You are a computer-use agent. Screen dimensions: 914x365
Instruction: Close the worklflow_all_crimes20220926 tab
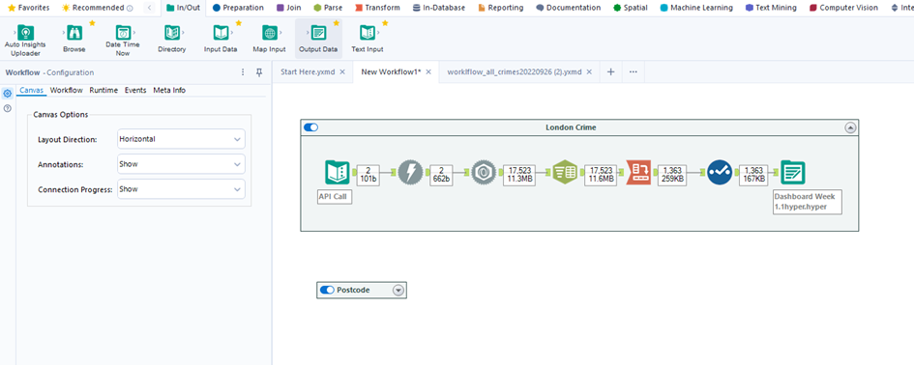589,71
